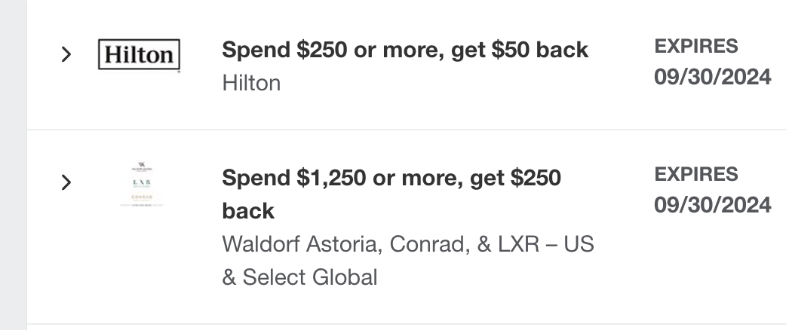Open "Spend $250 or more, get $50 back" offer
The height and width of the screenshot is (330, 786).
coord(404,50)
